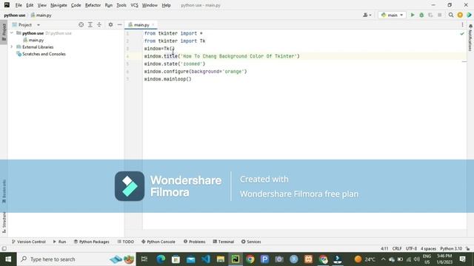Start debugging with the green bug icon
This screenshot has width=474, height=266.
421,15
